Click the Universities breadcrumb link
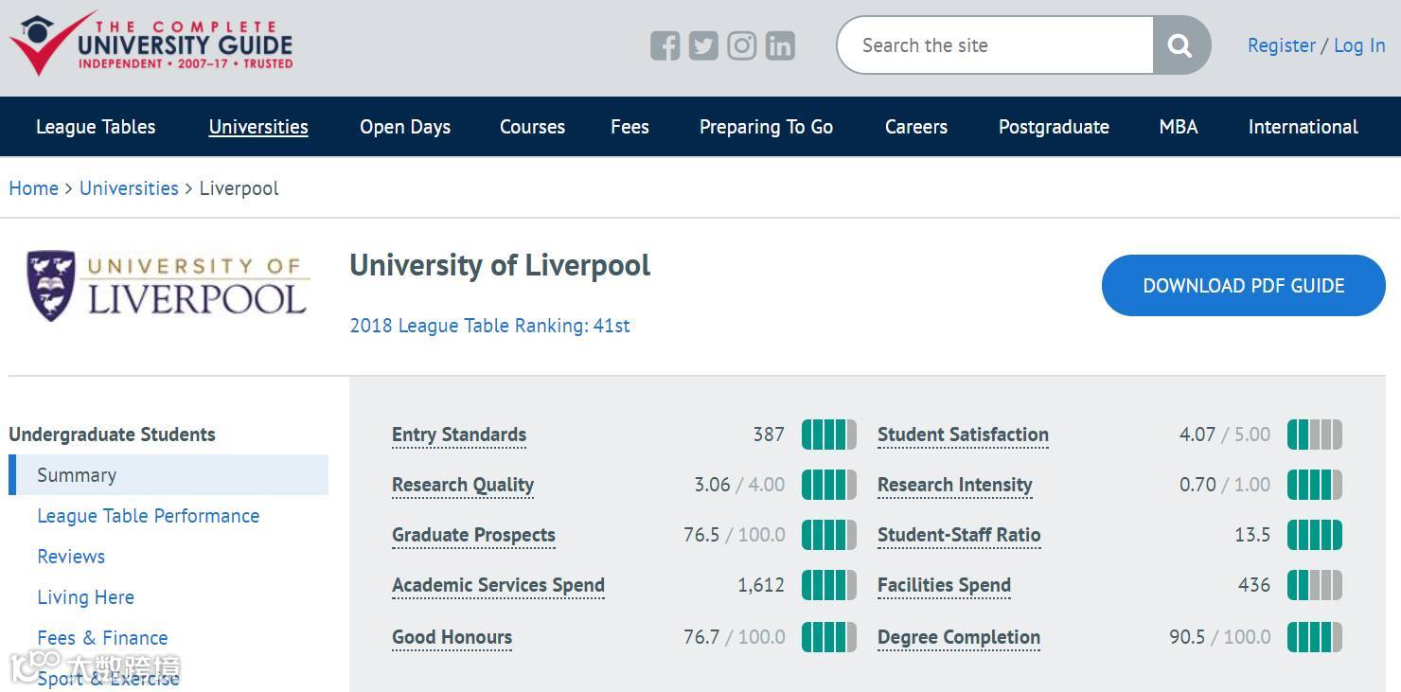Image resolution: width=1401 pixels, height=692 pixels. [x=129, y=188]
